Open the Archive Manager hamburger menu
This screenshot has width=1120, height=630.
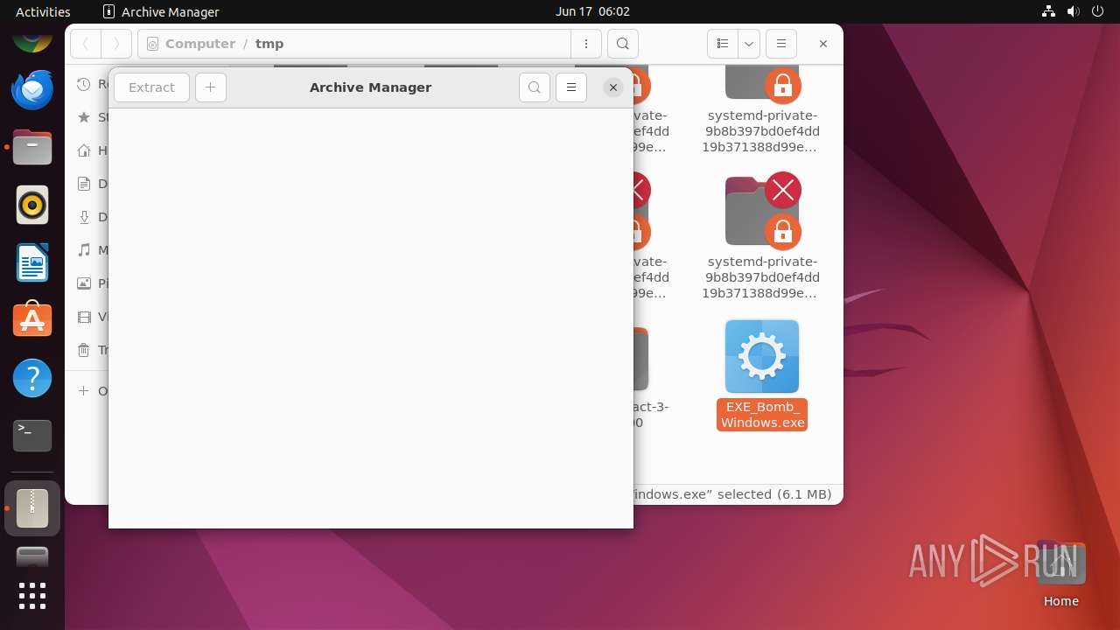click(x=571, y=87)
